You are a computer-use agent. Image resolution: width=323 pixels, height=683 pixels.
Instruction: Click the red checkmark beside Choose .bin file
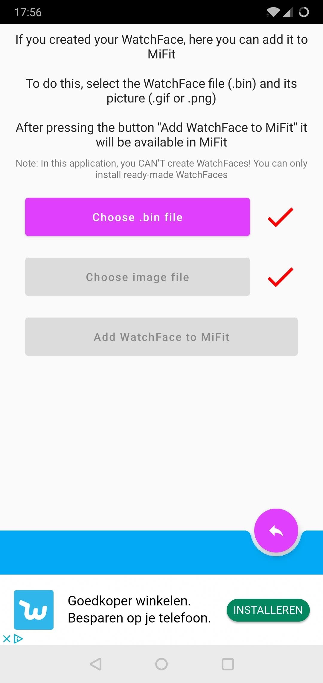[x=280, y=217]
